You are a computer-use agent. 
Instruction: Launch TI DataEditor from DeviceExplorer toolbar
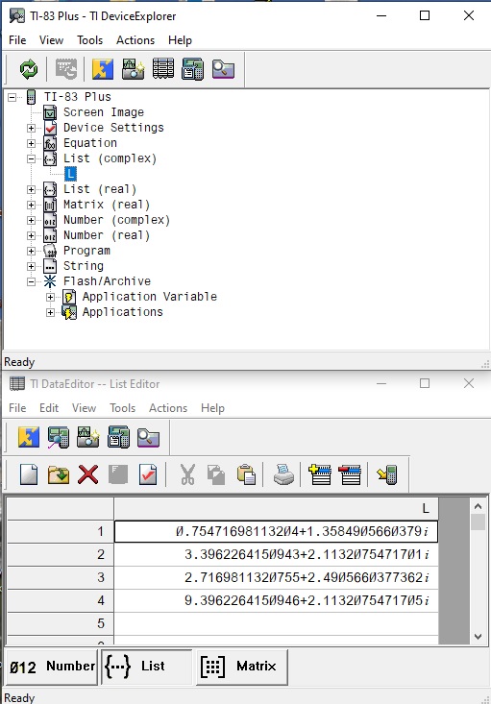pos(163,69)
